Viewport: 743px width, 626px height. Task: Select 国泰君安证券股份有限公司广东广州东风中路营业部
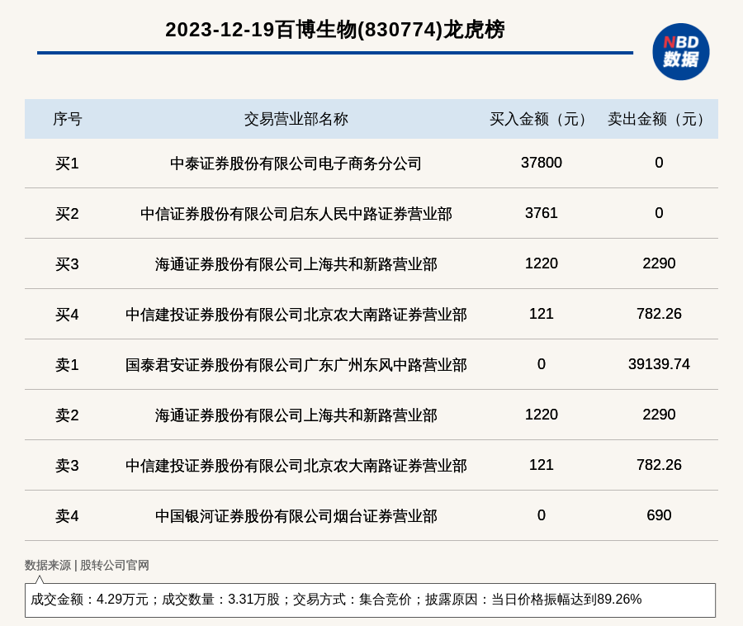click(x=296, y=365)
